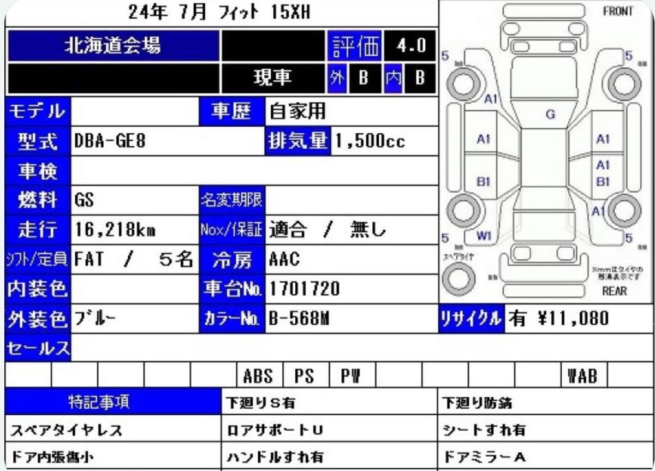Click the 走行 label
The image size is (655, 471).
click(x=38, y=230)
